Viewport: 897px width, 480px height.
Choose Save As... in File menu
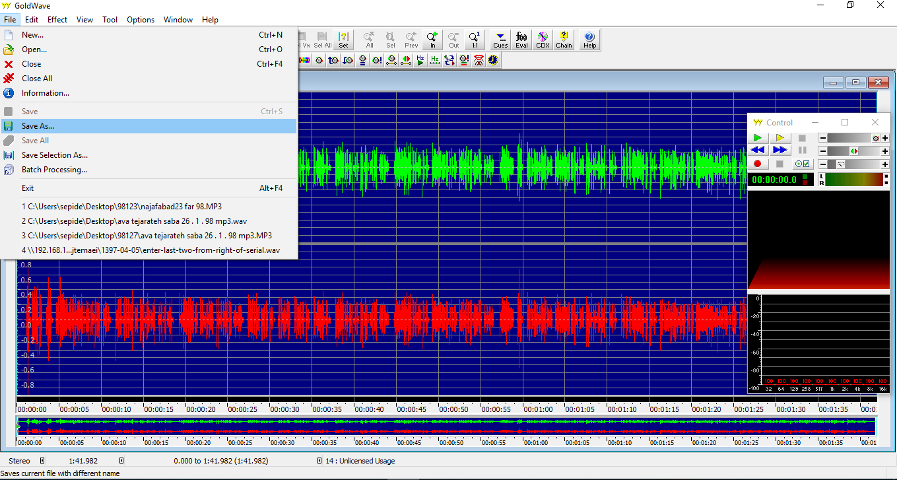[x=38, y=126]
